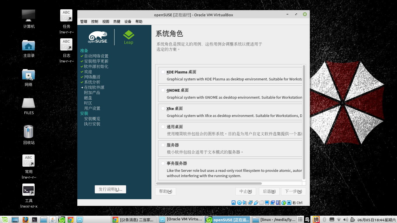The height and width of the screenshot is (223, 397).
Task: Click the vertical scrollbar of the role list
Action: point(304,122)
